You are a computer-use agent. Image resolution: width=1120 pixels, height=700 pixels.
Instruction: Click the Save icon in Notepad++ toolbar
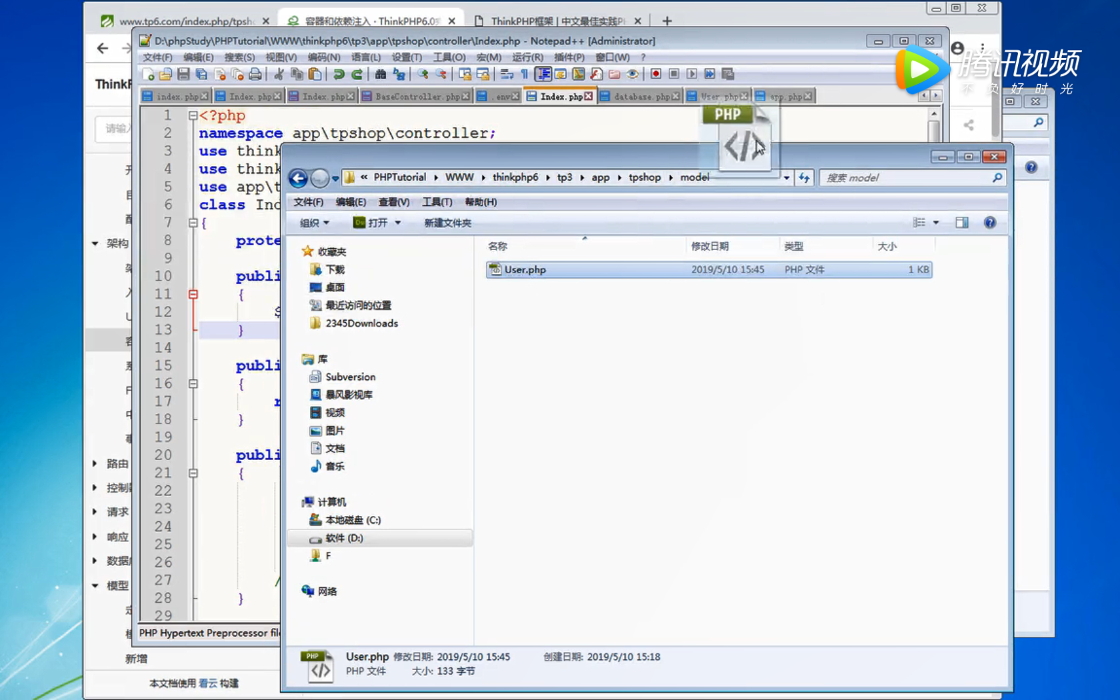[x=183, y=74]
